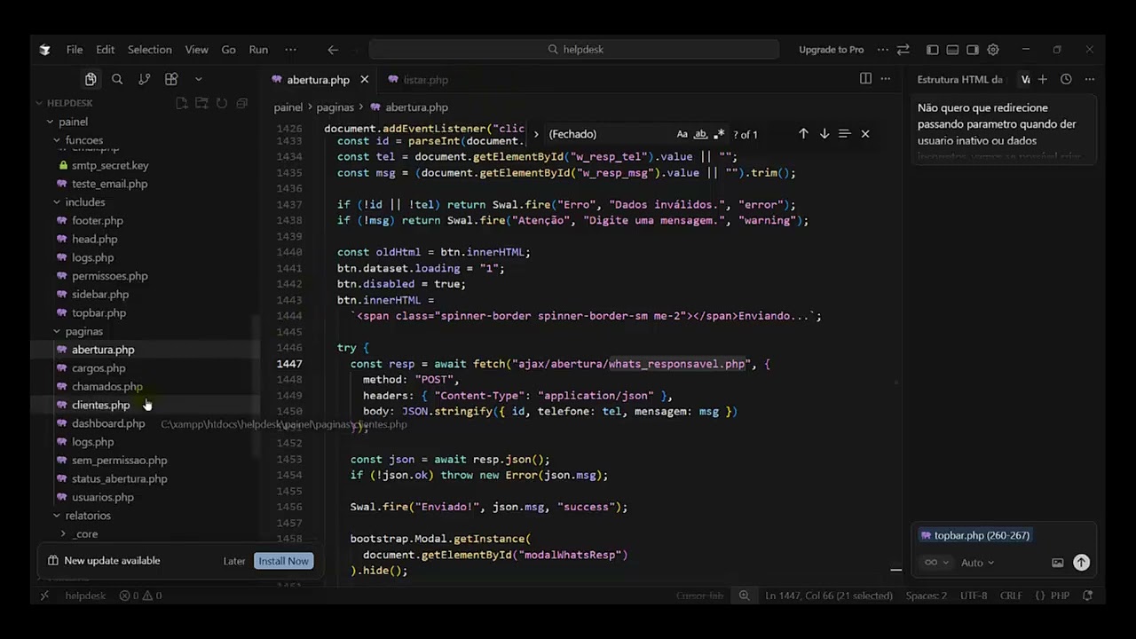Viewport: 1136px width, 639px height.
Task: Split the editor to the right
Action: [x=865, y=80]
